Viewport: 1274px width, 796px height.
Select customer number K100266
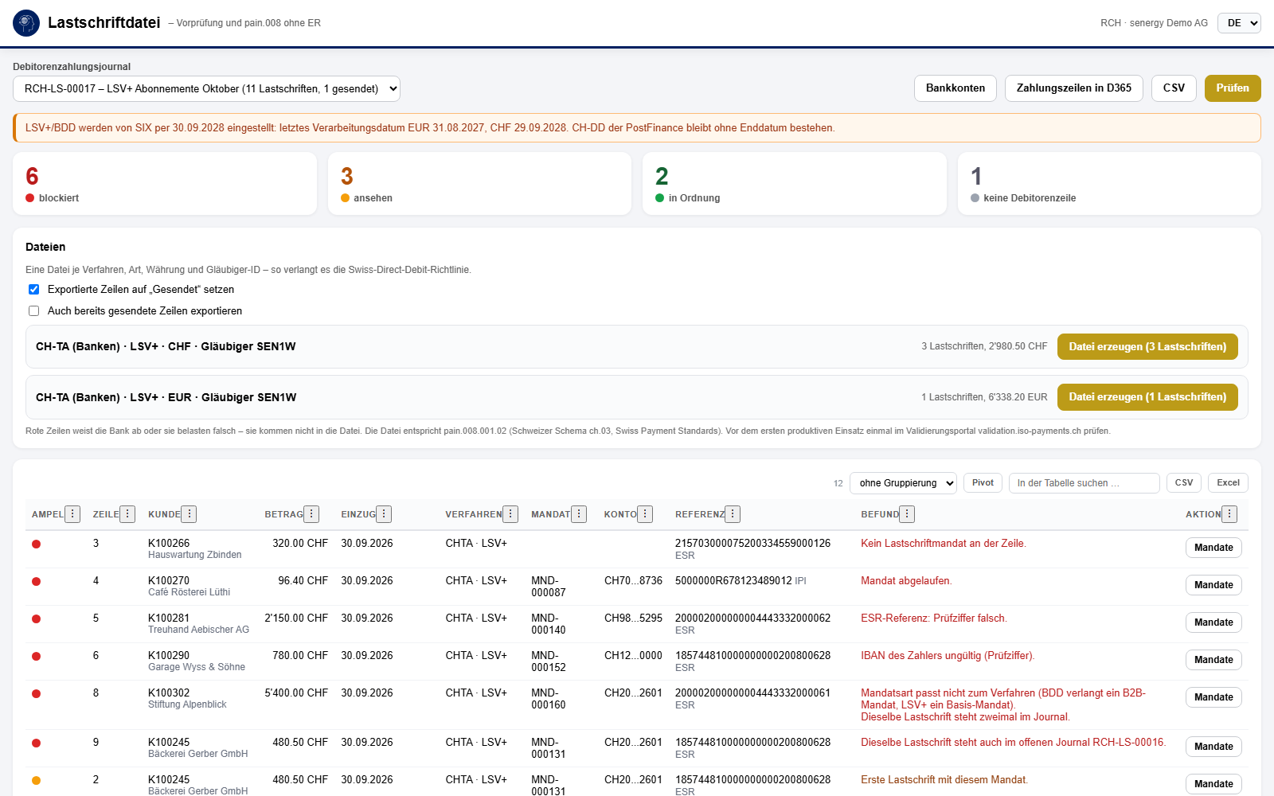169,544
